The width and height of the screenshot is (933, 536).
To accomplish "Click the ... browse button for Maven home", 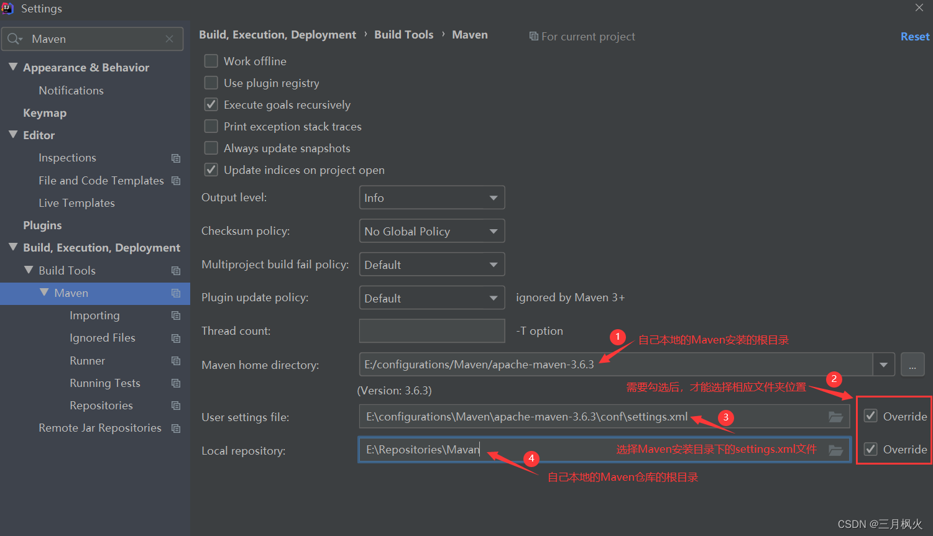I will 912,365.
